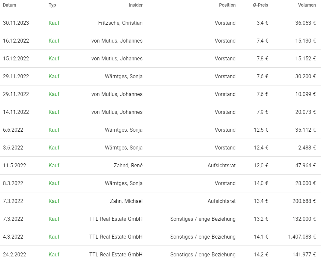
Task: Click Kauf in the 15.12.2022 row
Action: click(x=54, y=59)
